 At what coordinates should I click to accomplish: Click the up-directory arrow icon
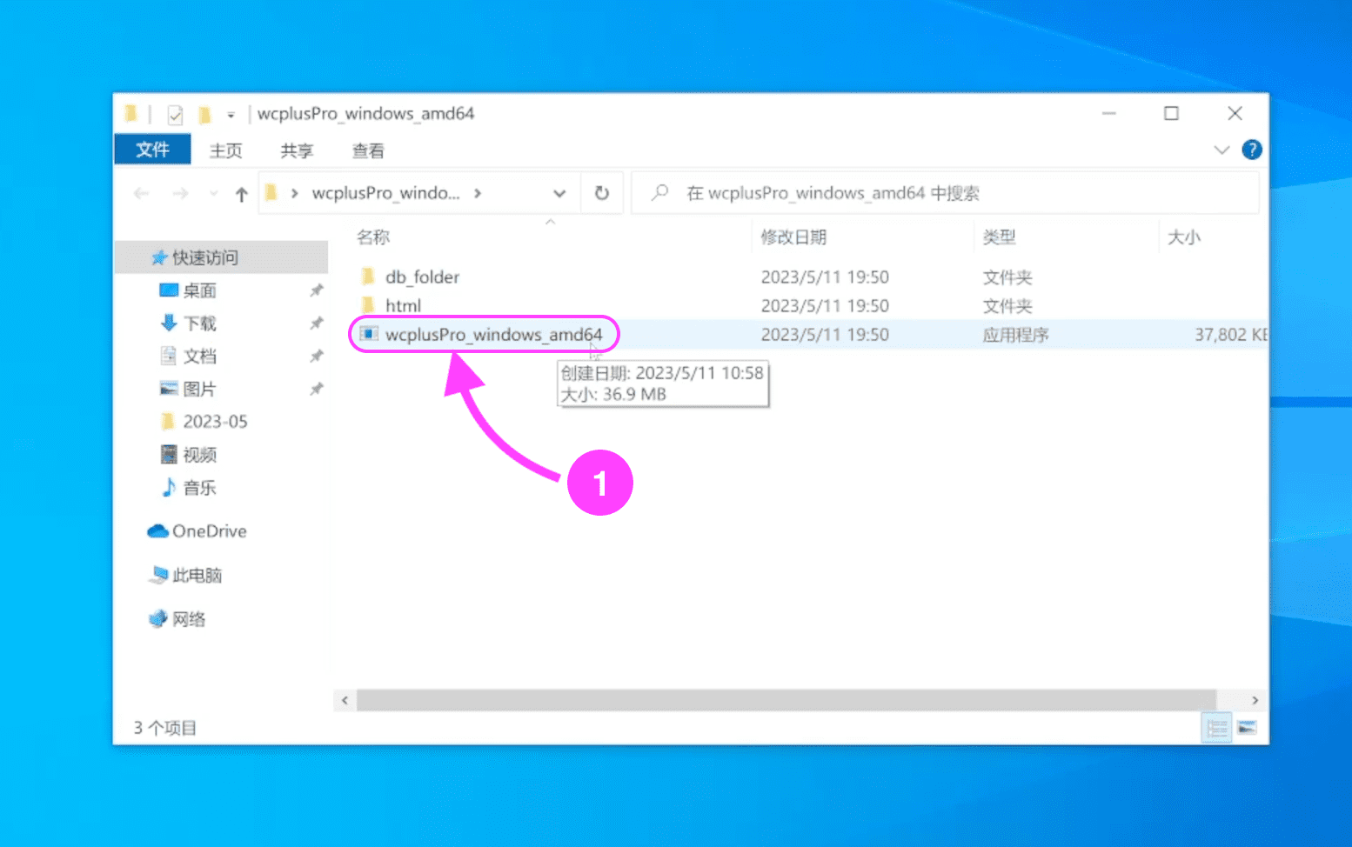click(x=241, y=194)
